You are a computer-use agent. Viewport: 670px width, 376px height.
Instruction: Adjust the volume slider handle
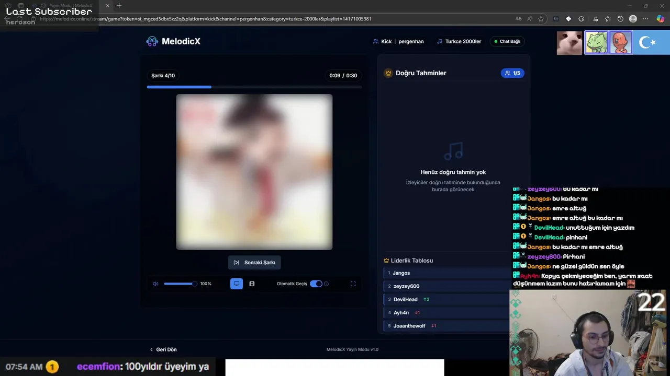(194, 284)
